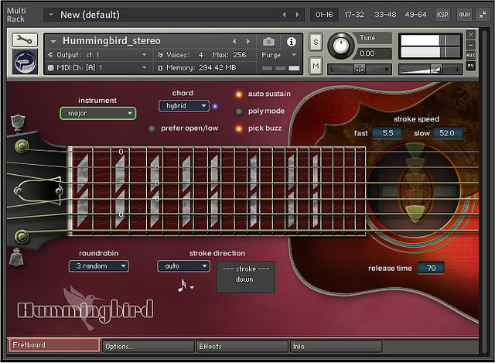Click the volume slider
The image size is (495, 363).
coord(430,69)
